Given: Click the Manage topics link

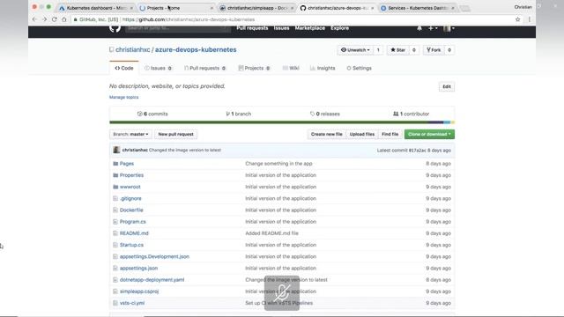Looking at the screenshot, I should (123, 97).
